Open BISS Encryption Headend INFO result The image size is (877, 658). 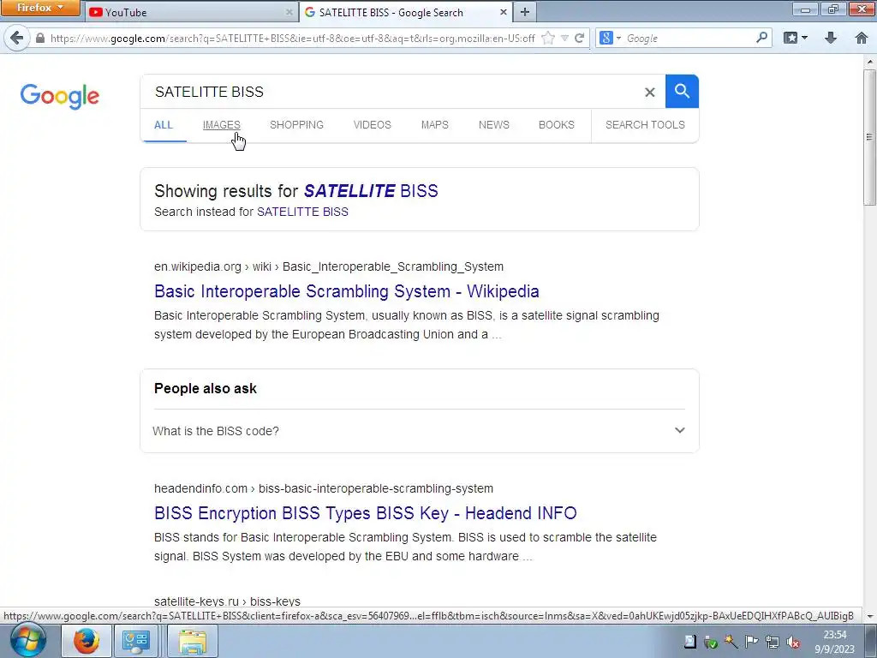coord(365,513)
